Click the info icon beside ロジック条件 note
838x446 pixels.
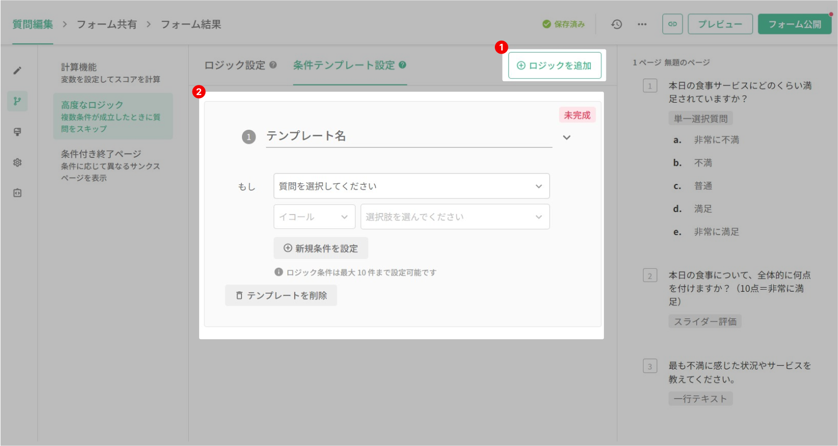[279, 272]
